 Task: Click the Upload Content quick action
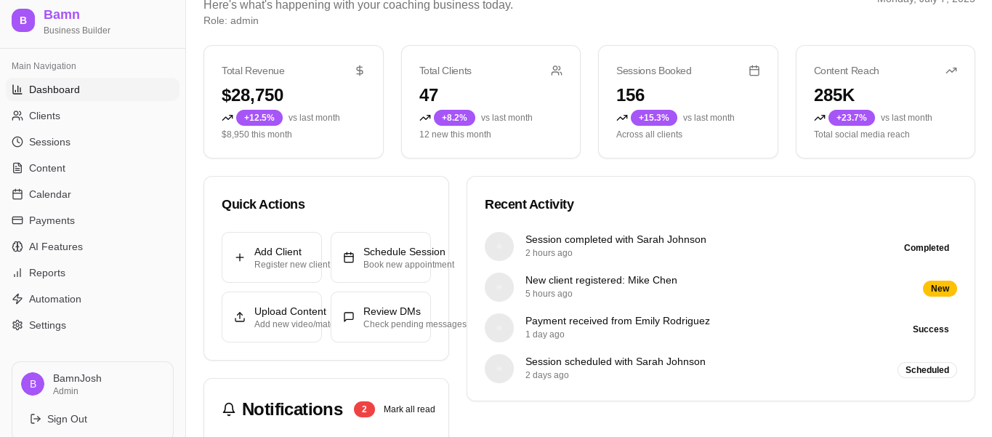[x=272, y=317]
